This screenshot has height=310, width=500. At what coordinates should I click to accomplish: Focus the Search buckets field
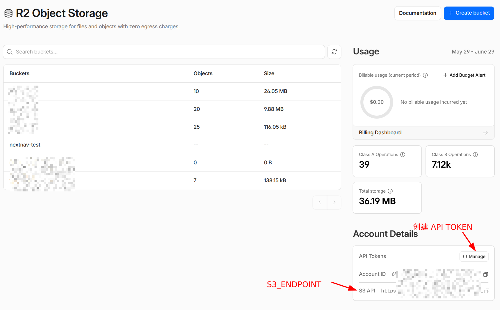tap(164, 52)
